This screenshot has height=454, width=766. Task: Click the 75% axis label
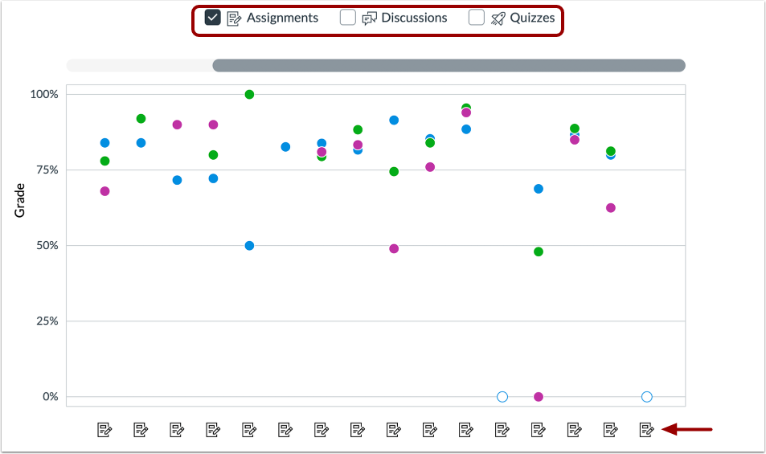pyautogui.click(x=47, y=170)
